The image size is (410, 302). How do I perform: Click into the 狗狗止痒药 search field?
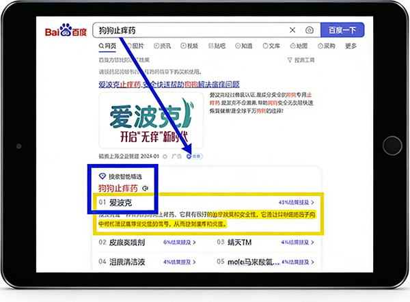(x=191, y=30)
